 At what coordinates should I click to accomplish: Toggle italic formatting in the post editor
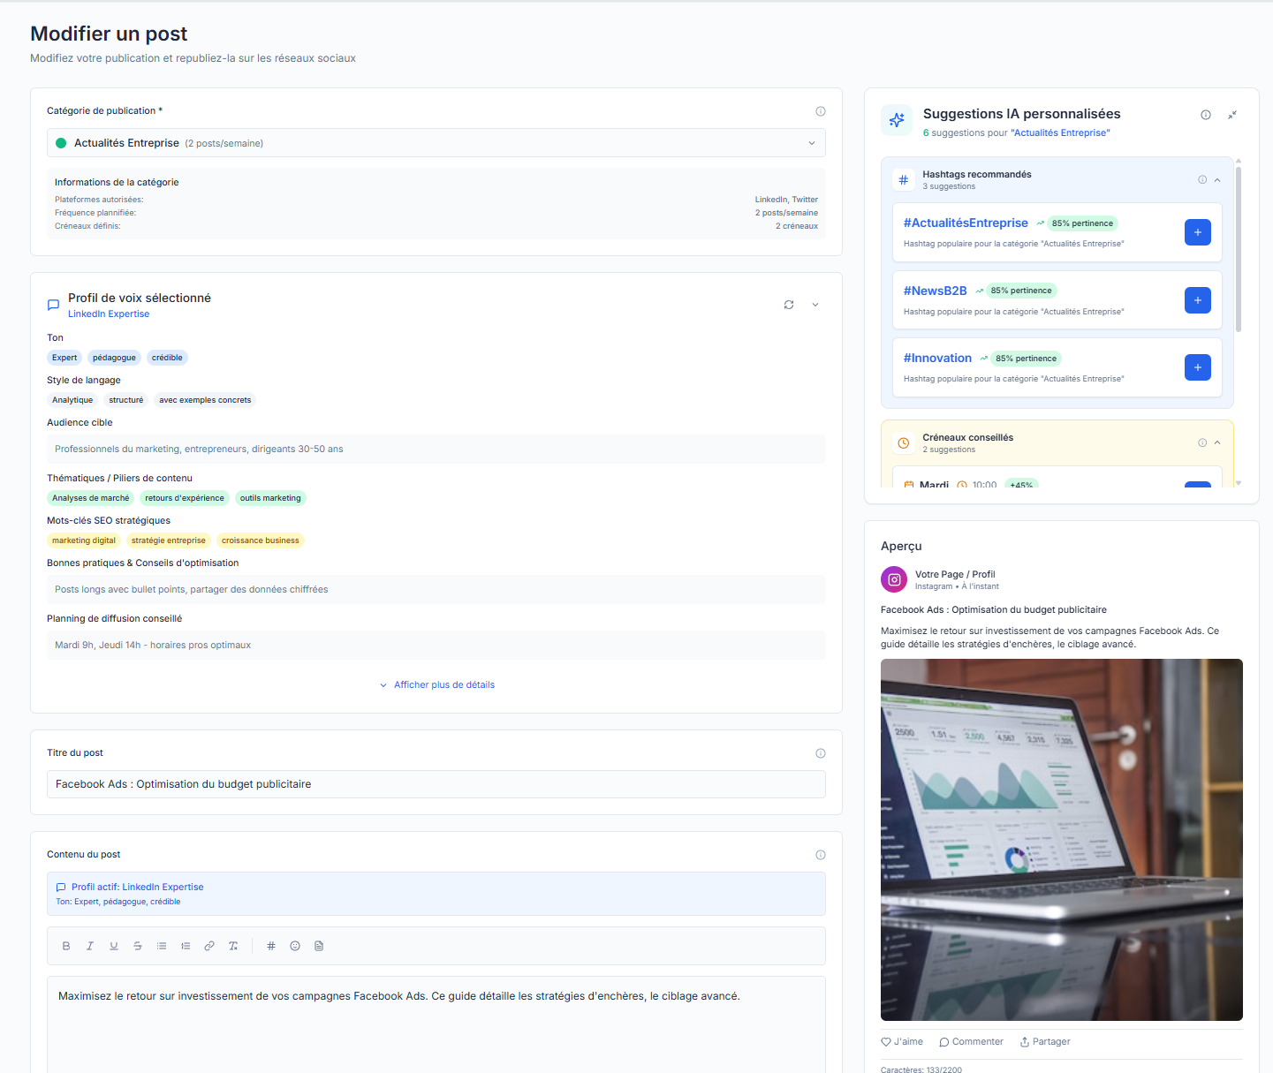[90, 946]
